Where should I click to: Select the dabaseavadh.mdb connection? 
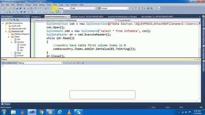tap(19, 28)
